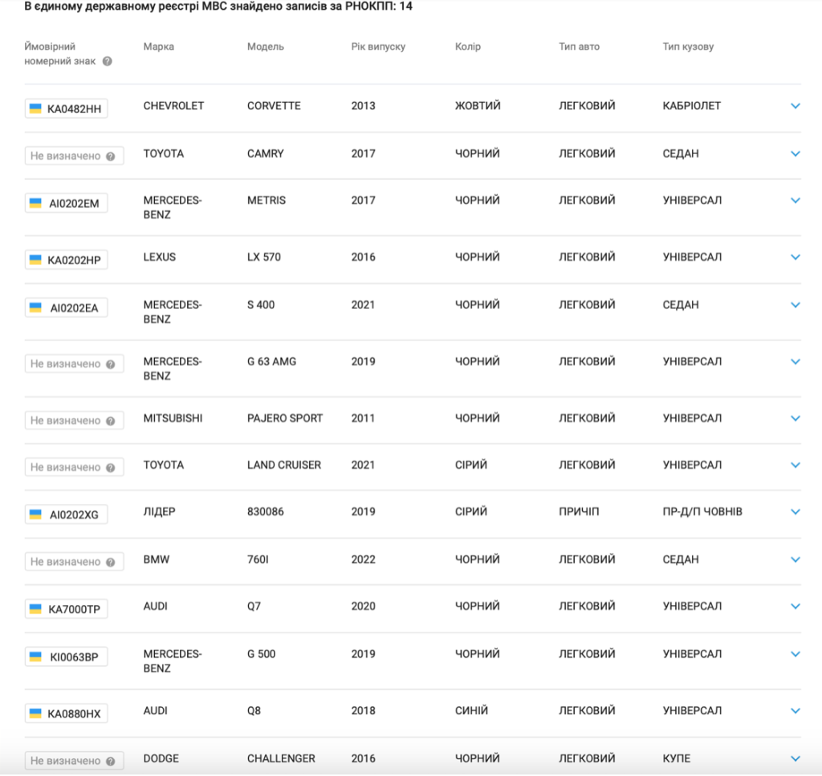Click license plate KI0063BP badge
This screenshot has width=822, height=776.
[66, 656]
